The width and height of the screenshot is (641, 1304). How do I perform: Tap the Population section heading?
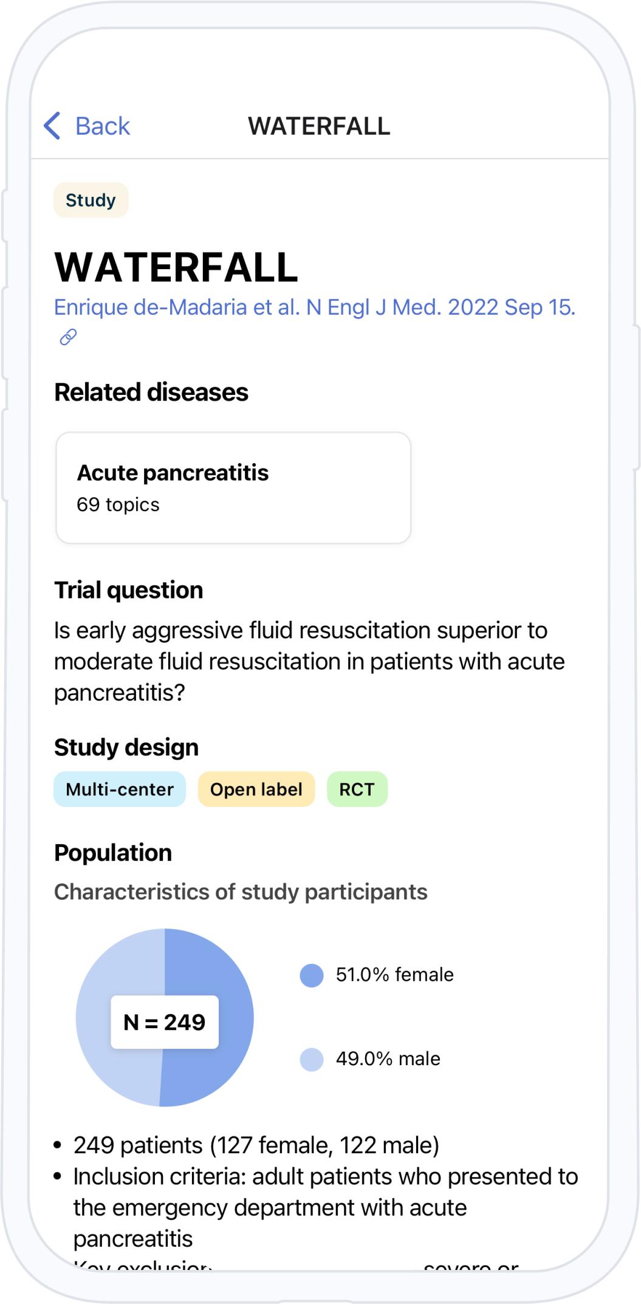click(113, 853)
